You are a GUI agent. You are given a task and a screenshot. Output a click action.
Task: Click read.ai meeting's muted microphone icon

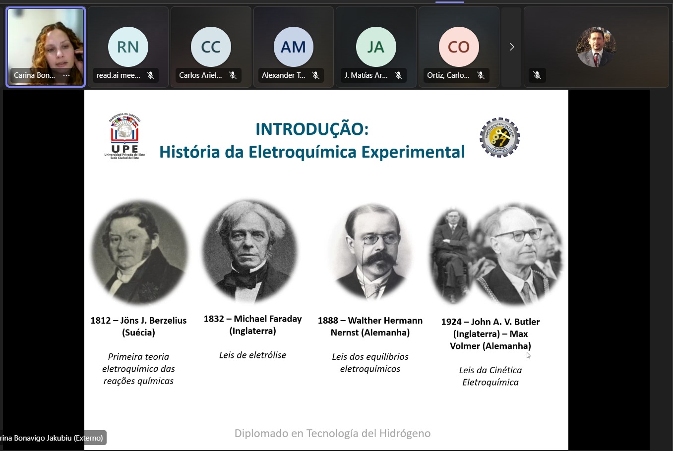click(150, 75)
